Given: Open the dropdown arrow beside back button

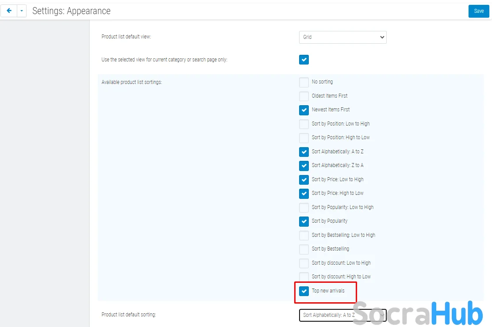Looking at the screenshot, I should pos(22,11).
